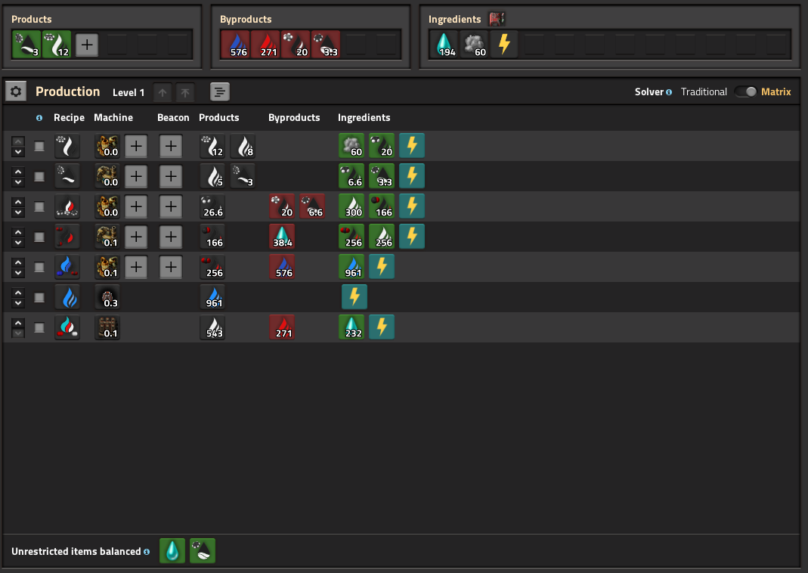Click the factory icon next to Ingredients heading
Viewport: 808px width, 573px height.
pyautogui.click(x=497, y=19)
